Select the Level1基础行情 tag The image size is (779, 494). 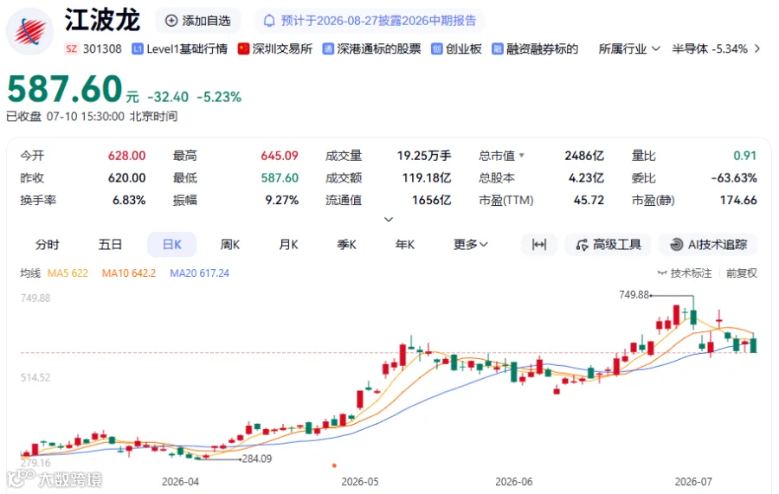point(179,48)
